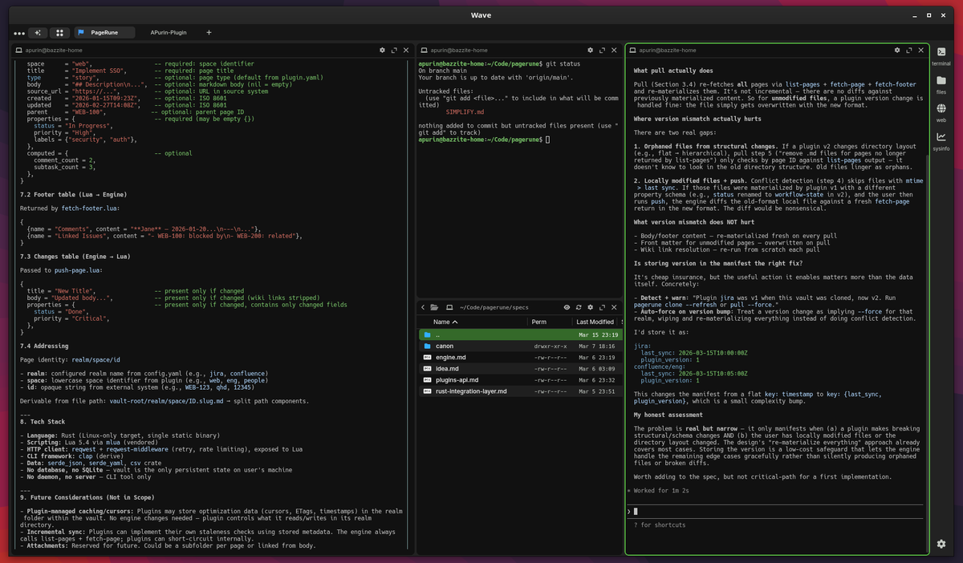Open the files widget in right sidebar
Image resolution: width=963 pixels, height=563 pixels.
(941, 84)
